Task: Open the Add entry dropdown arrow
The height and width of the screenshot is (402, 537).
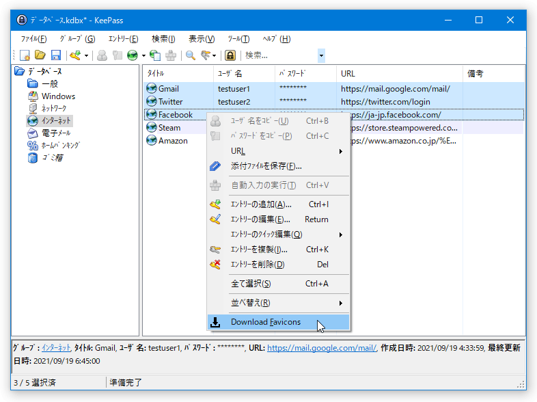Action: (x=86, y=55)
